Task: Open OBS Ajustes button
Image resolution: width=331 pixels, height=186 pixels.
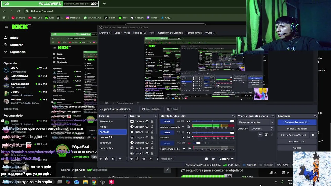Action: click(297, 148)
